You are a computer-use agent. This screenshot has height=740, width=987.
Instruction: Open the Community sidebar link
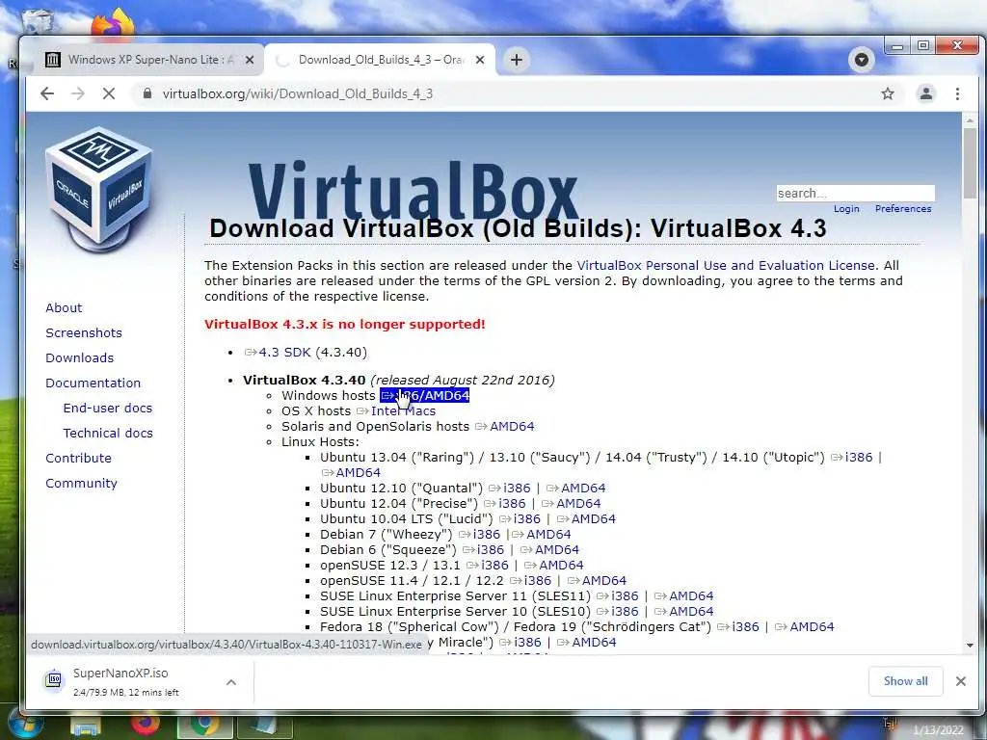click(81, 484)
